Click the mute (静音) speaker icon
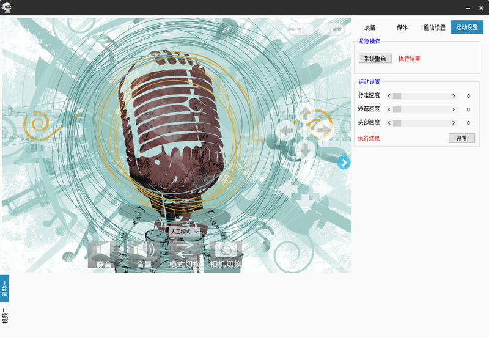The width and height of the screenshot is (489, 338). click(104, 255)
